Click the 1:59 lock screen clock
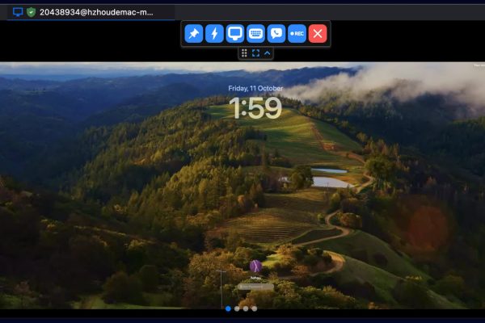 255,107
